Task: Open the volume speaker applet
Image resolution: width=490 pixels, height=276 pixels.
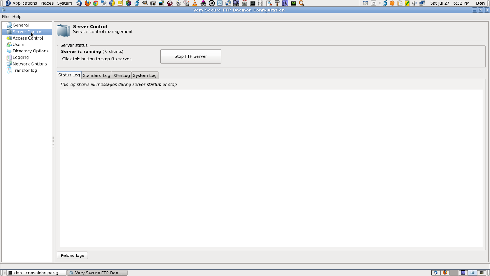Action: pos(414,3)
